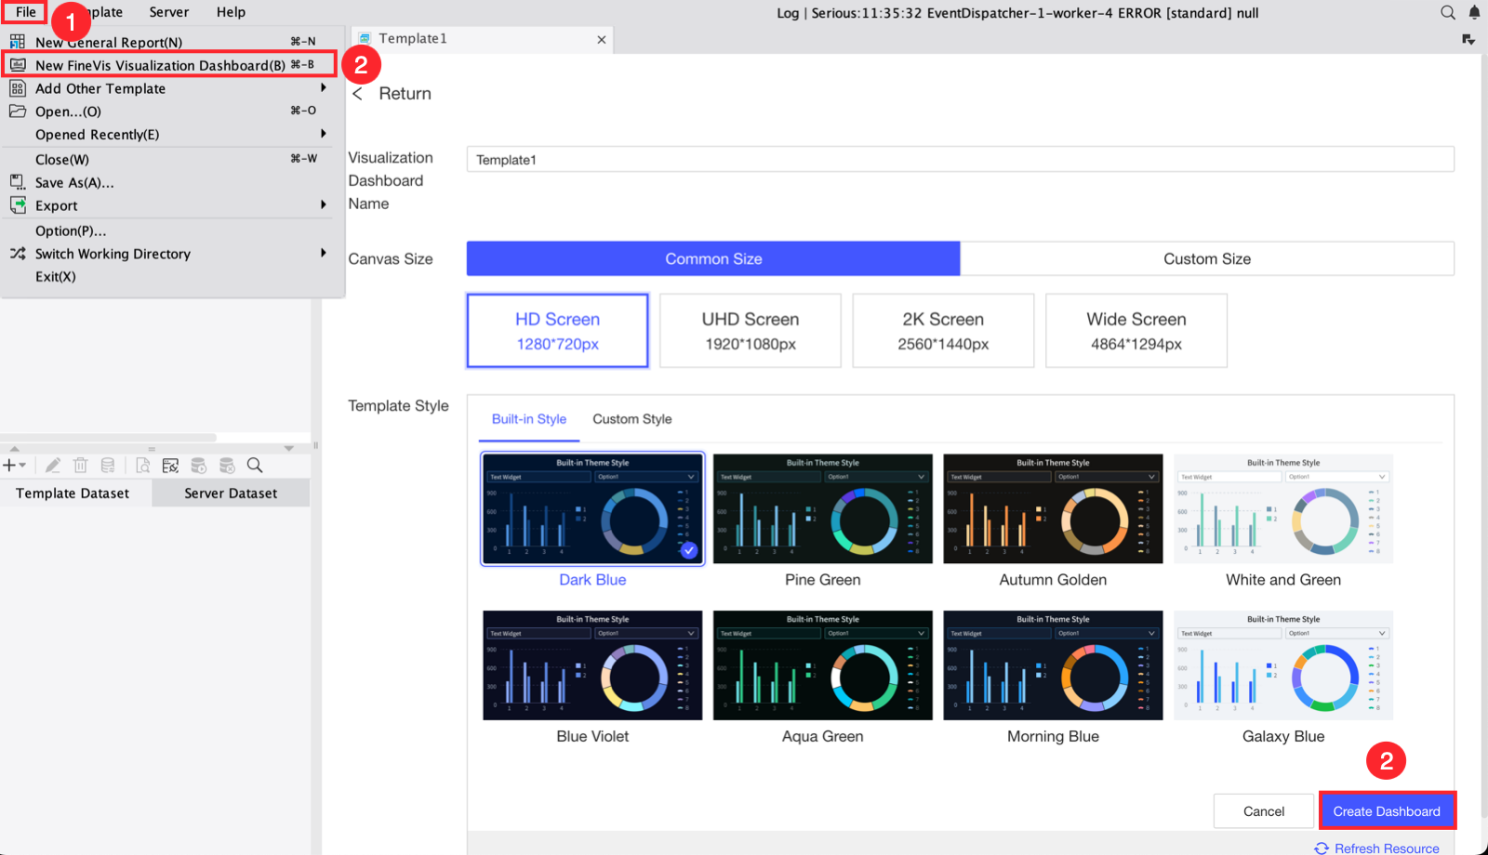The image size is (1488, 855).
Task: Click the pencil edit dataset icon
Action: point(53,466)
